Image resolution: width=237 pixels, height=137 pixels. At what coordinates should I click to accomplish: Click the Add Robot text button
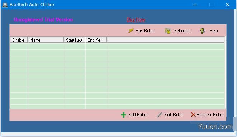point(138,115)
